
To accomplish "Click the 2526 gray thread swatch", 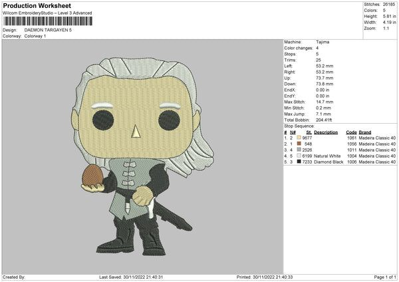I will point(299,150).
